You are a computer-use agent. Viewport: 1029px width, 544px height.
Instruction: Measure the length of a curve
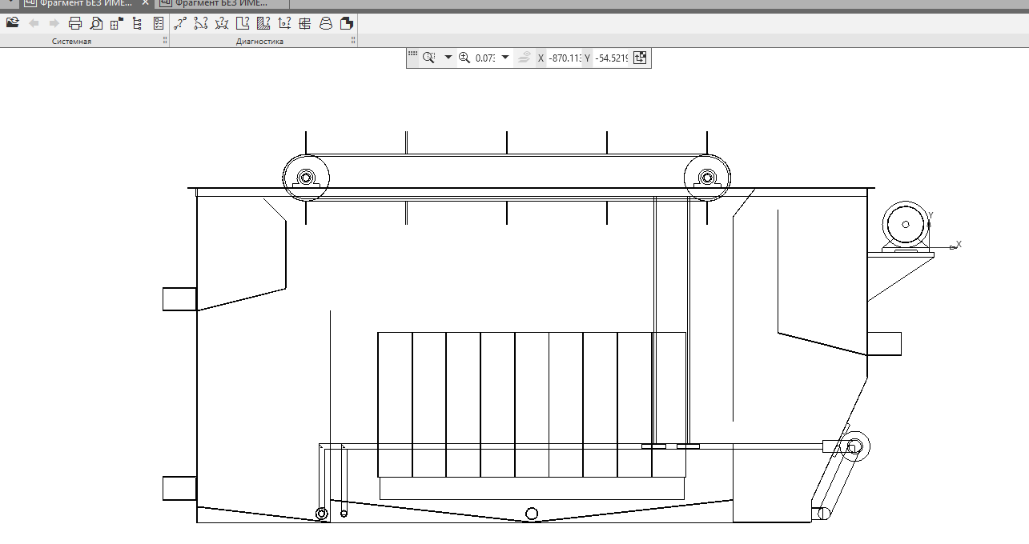click(201, 23)
